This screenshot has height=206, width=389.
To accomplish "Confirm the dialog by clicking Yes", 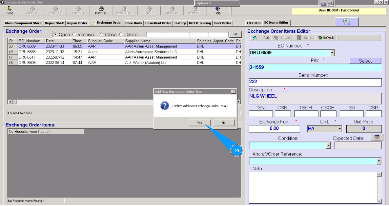I will 199,123.
